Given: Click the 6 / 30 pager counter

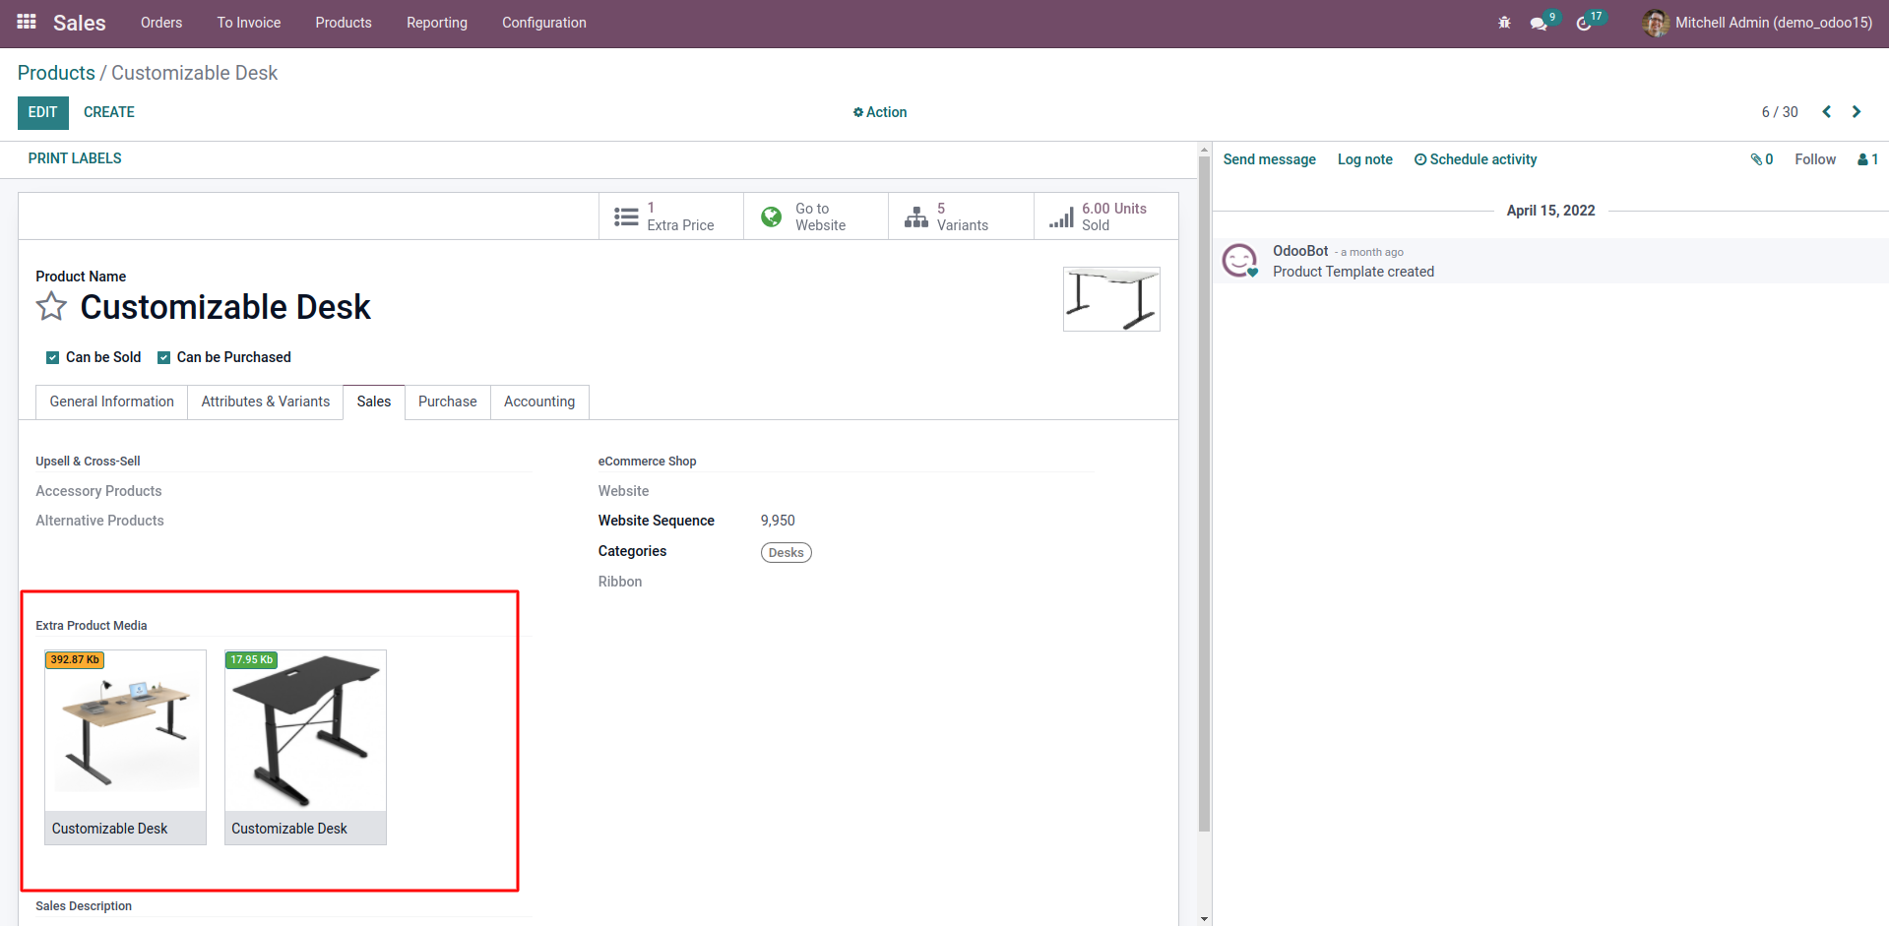Looking at the screenshot, I should (x=1780, y=112).
